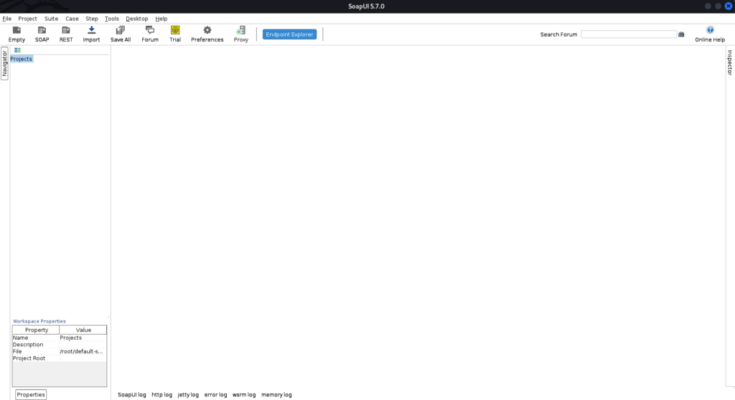Click the Trial toolbar icon

175,34
